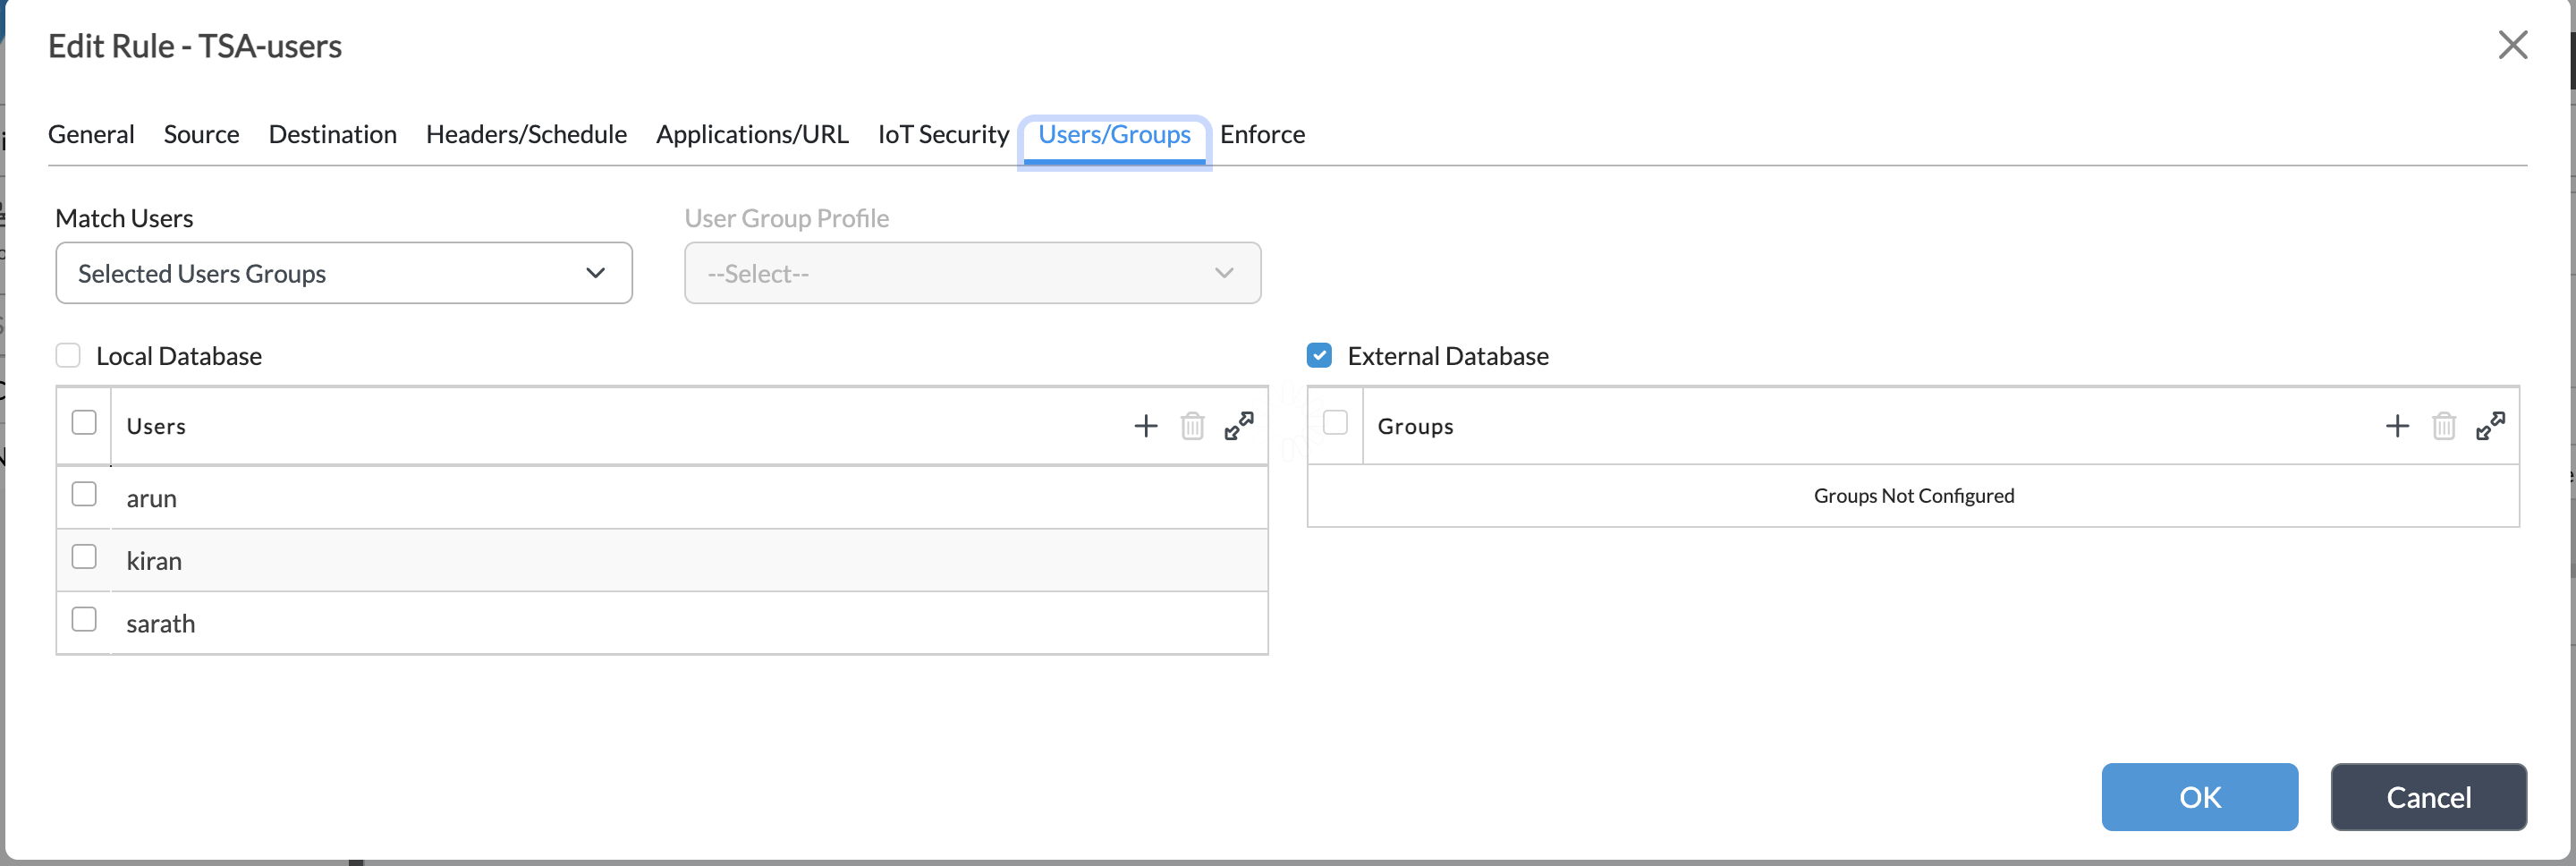Delete selected users with the trash icon
This screenshot has width=2576, height=866.
point(1192,426)
